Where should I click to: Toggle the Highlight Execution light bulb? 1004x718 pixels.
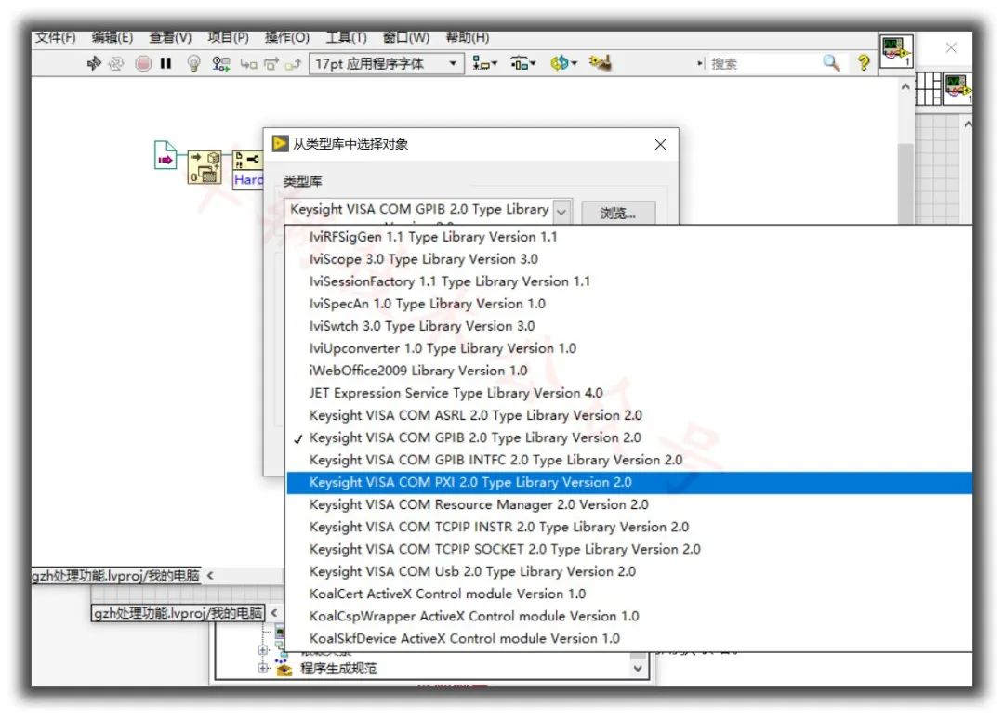tap(193, 63)
